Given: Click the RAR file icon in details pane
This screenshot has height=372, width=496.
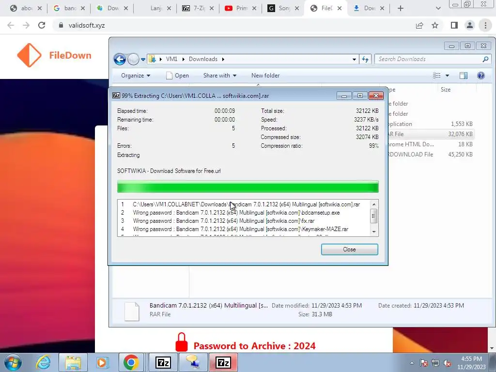Looking at the screenshot, I should coord(132,311).
